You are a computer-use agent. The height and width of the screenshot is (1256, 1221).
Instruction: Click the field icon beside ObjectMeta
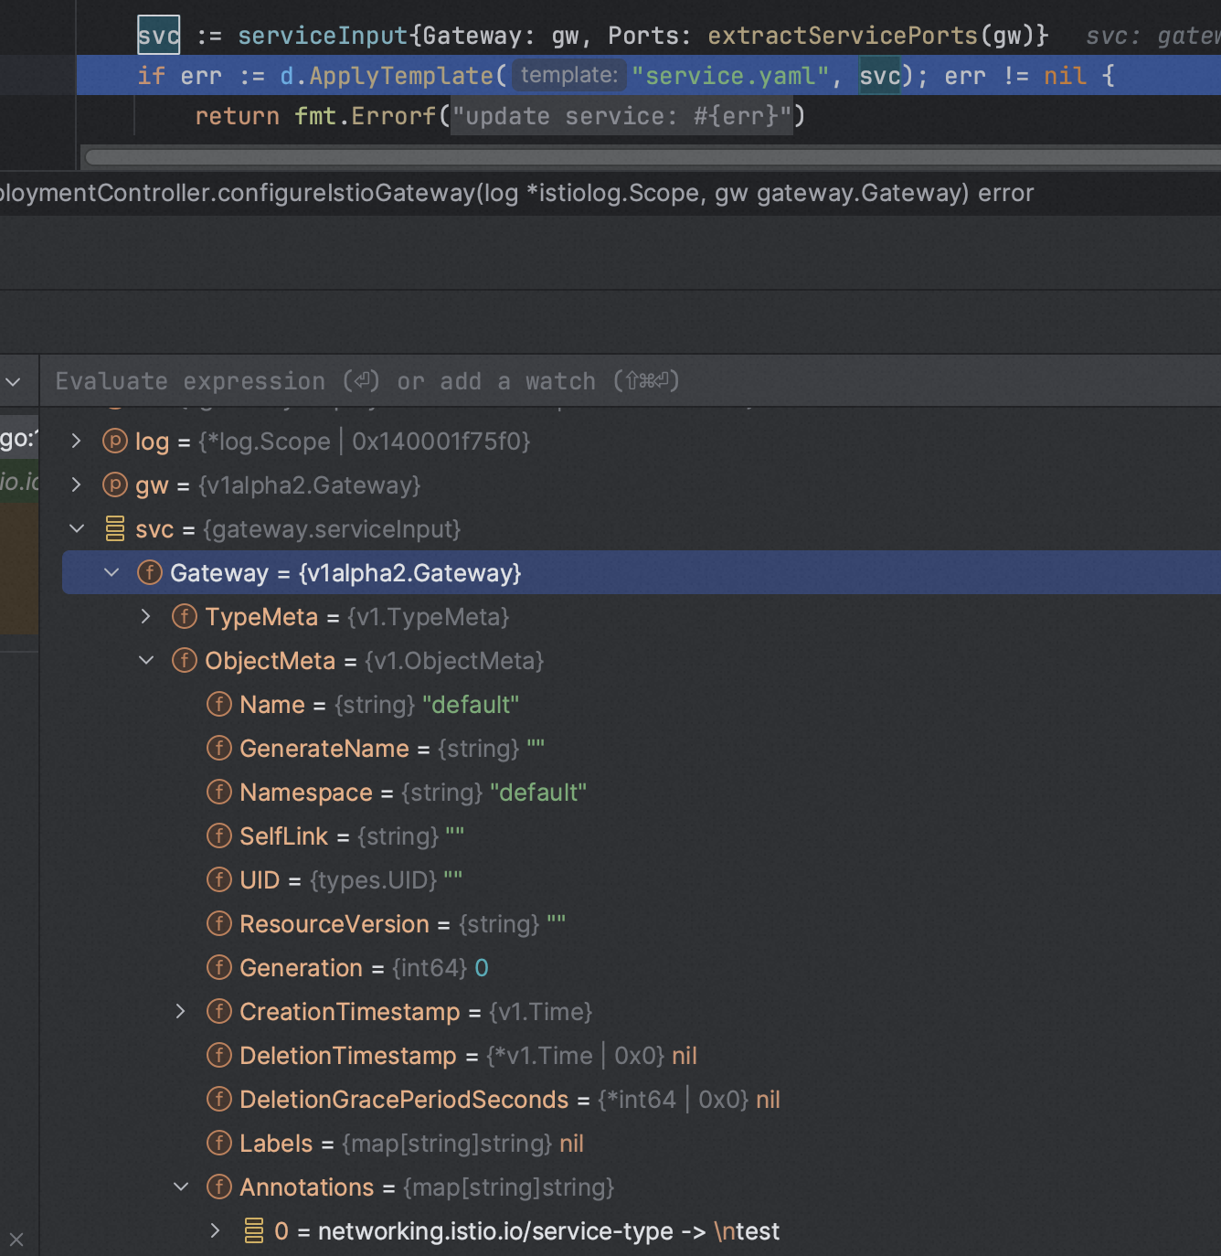tap(185, 661)
